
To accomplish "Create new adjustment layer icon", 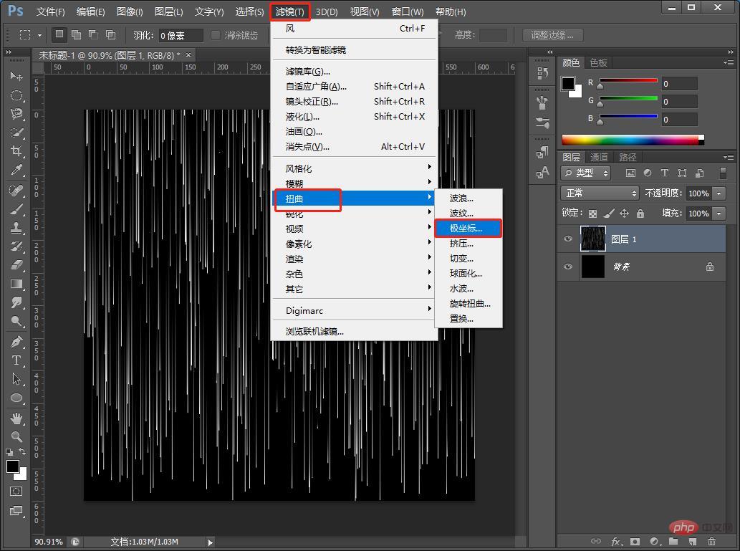I will pos(655,541).
